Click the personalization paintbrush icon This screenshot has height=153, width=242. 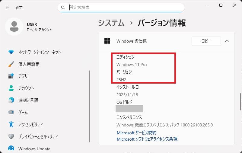pyautogui.click(x=11, y=64)
